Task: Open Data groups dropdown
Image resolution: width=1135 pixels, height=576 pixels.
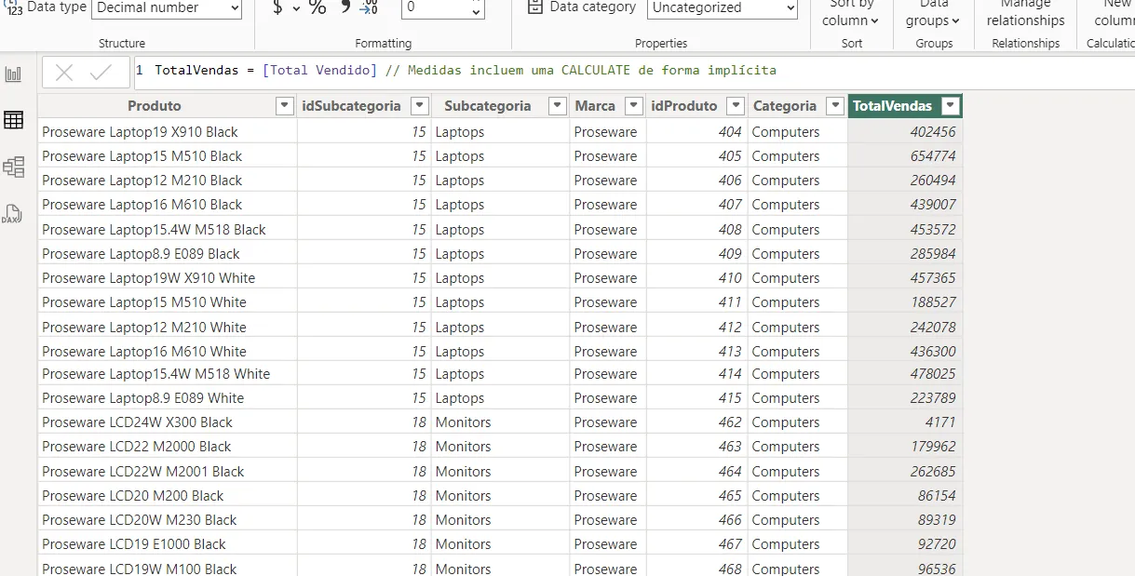Action: click(933, 13)
